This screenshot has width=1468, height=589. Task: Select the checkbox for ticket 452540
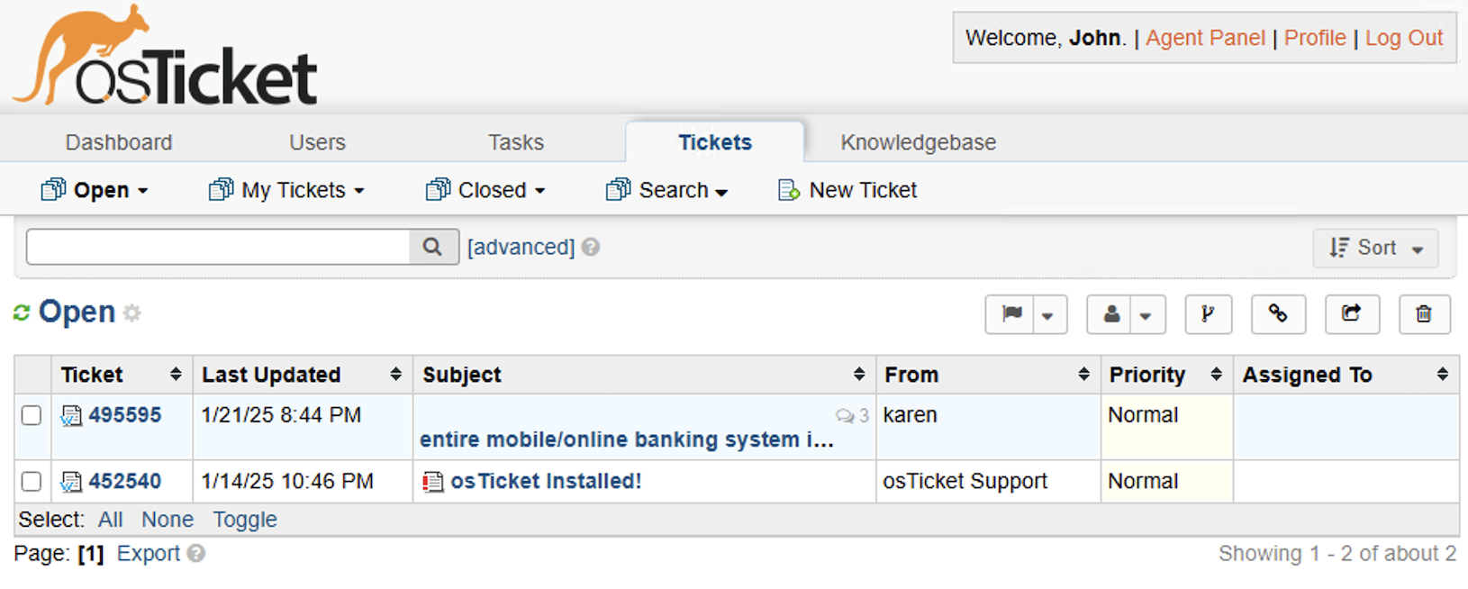[x=31, y=481]
